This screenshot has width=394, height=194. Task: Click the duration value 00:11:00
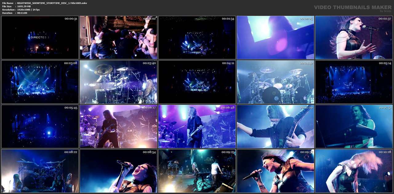point(22,13)
